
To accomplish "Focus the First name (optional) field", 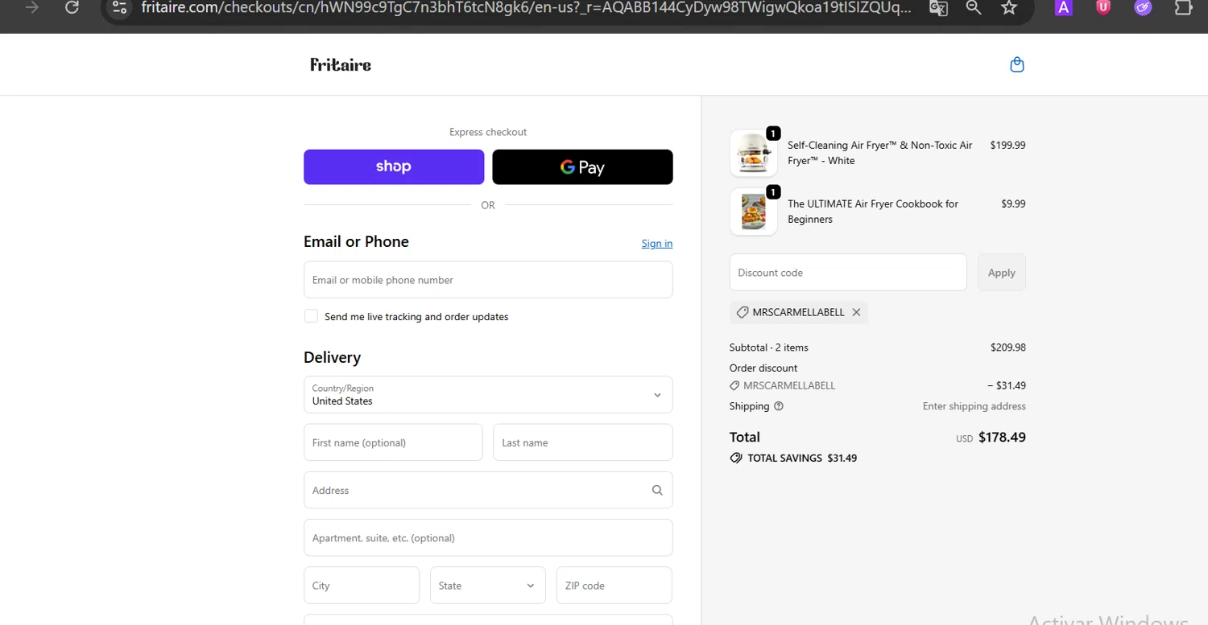I will [393, 442].
